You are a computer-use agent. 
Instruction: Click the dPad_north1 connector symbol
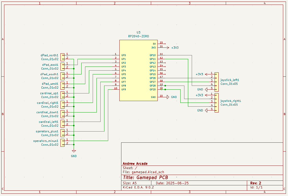pos(62,57)
